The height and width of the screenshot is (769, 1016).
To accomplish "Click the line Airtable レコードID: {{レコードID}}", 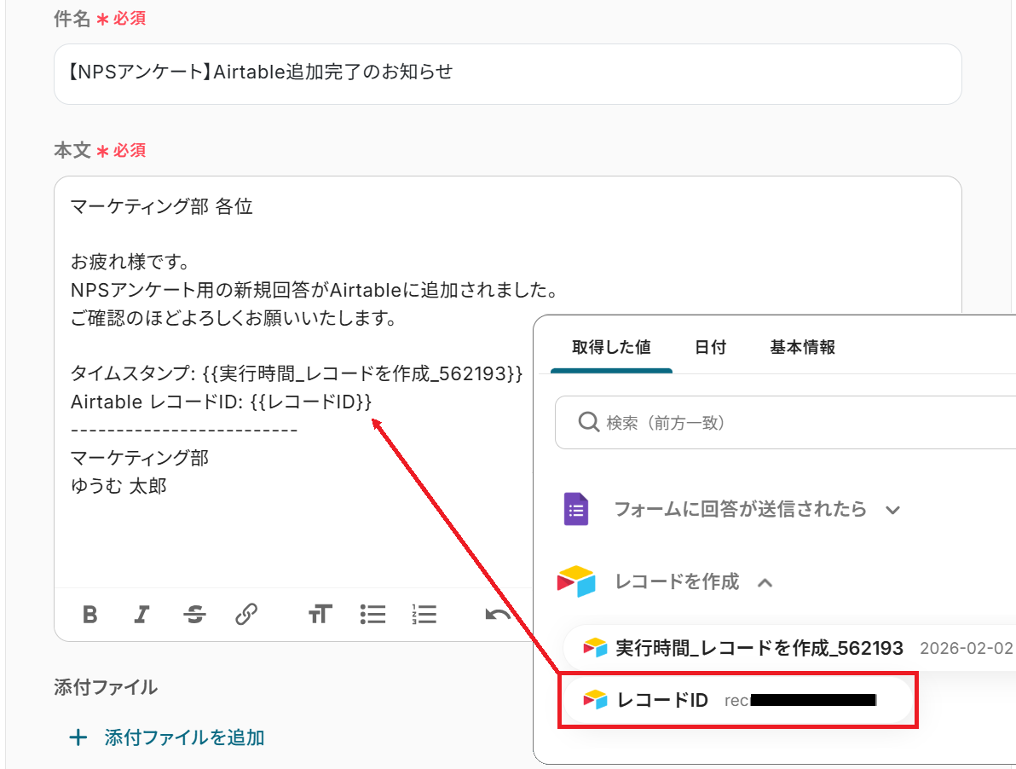I will 221,402.
